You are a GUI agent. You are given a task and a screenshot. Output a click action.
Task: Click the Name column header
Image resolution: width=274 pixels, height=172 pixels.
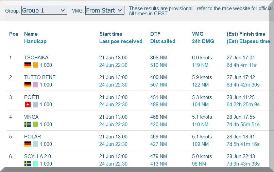click(31, 34)
